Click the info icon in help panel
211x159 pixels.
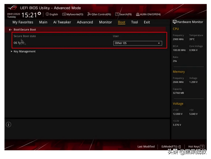pos(9,124)
